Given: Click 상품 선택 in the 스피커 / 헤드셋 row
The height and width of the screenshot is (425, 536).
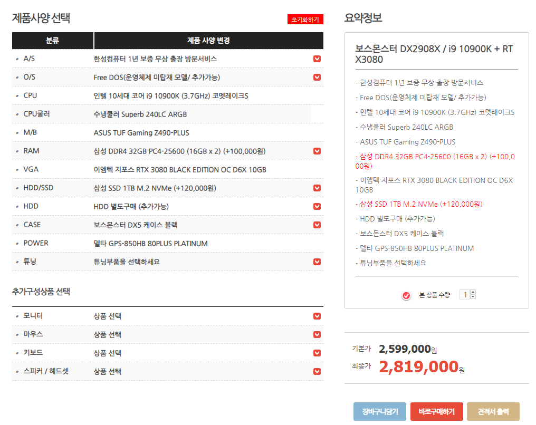Looking at the screenshot, I should [107, 371].
